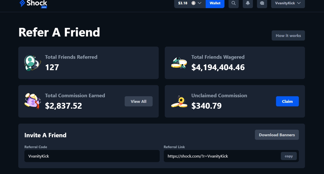
Task: Copy the referral link
Action: (x=289, y=156)
